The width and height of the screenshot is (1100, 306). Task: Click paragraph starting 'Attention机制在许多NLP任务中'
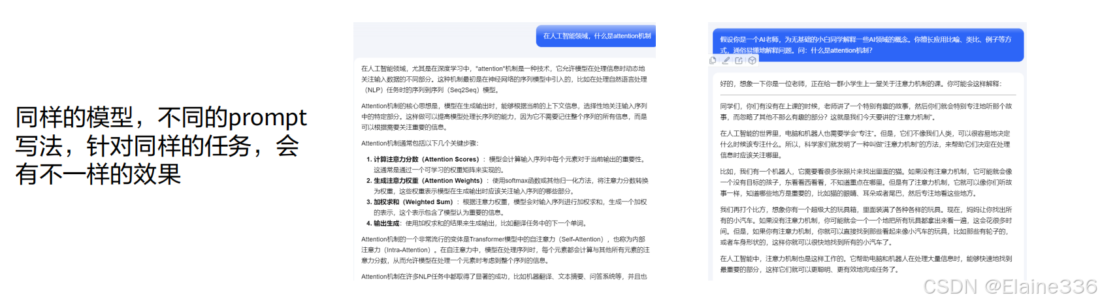point(505,277)
